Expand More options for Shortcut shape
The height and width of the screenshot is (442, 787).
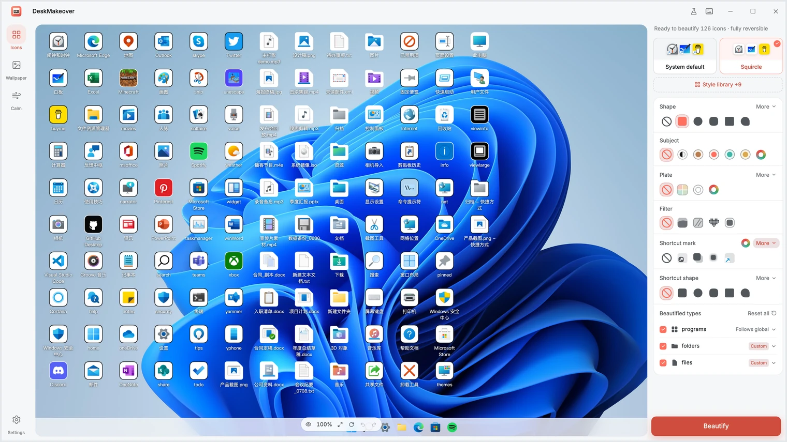766,278
